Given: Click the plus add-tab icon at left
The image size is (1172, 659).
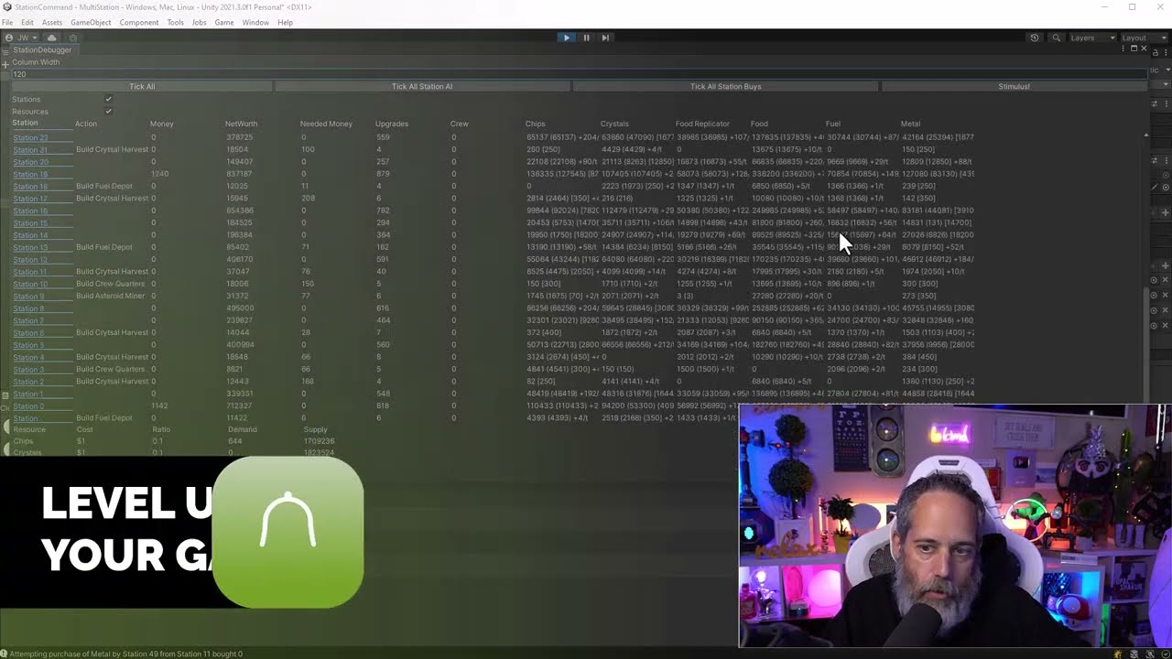Looking at the screenshot, I should pos(5,63).
